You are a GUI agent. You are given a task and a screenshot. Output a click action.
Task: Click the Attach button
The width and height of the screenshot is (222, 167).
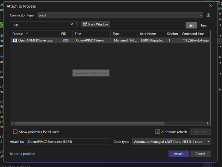tap(179, 154)
